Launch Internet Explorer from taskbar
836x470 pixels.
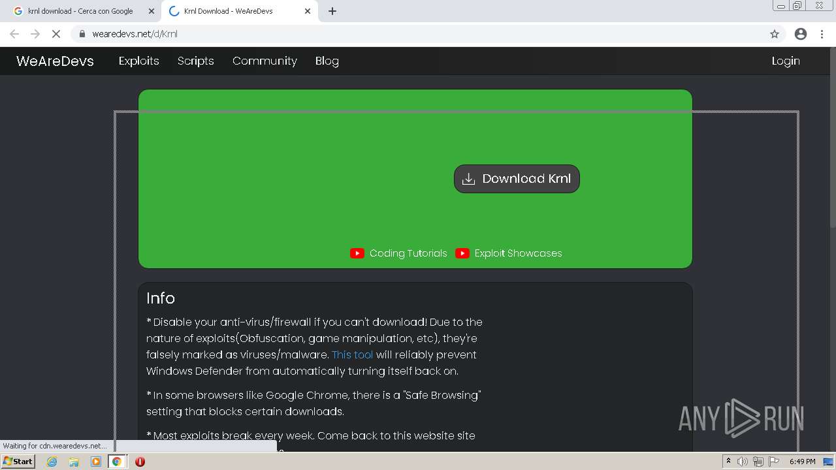(x=52, y=462)
